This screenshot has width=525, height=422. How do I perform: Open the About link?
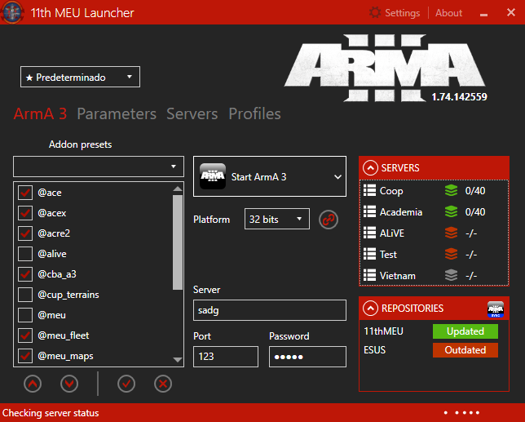click(448, 13)
